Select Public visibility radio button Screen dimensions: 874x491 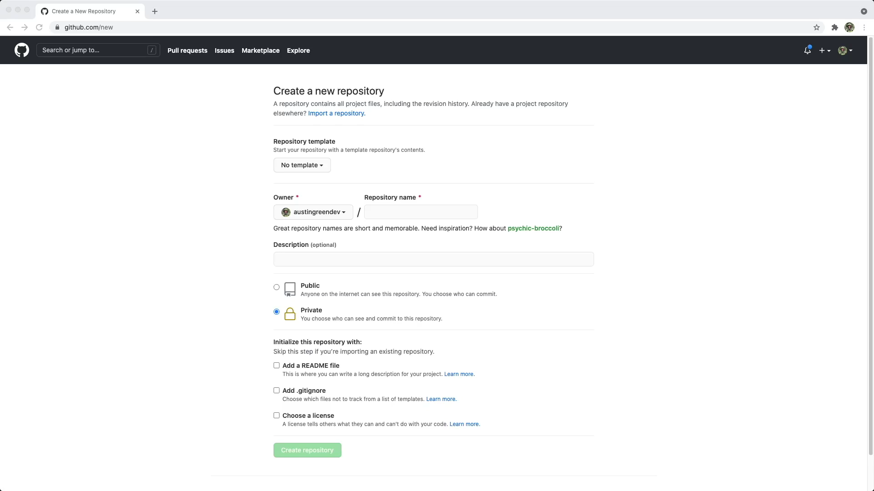[276, 287]
